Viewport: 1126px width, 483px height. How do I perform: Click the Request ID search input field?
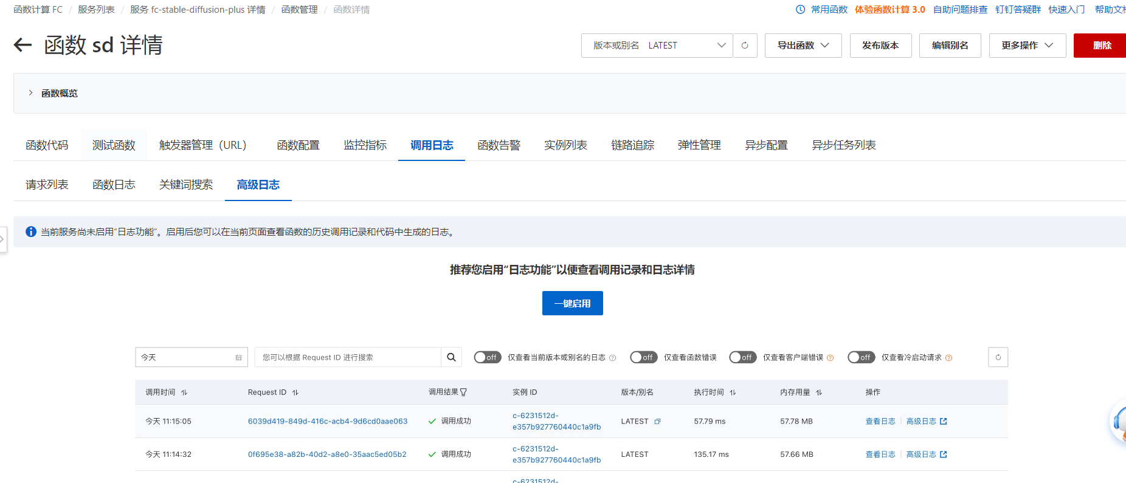(348, 357)
